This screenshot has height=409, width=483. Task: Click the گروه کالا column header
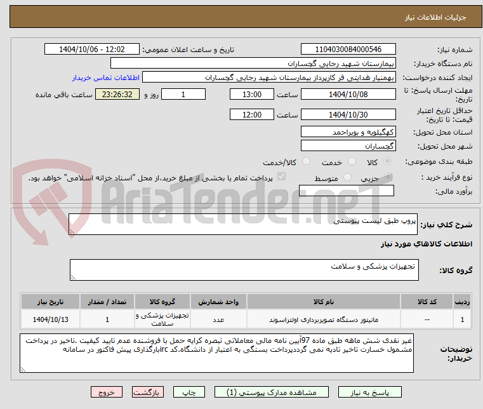coord(162,302)
